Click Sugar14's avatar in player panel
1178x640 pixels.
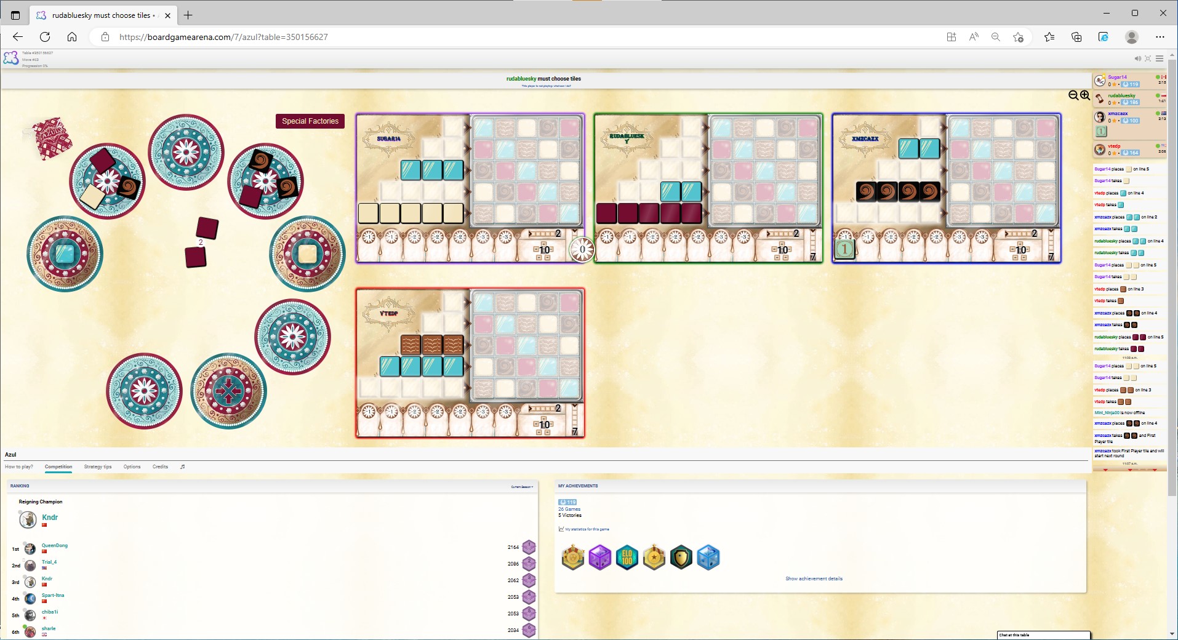(1100, 81)
